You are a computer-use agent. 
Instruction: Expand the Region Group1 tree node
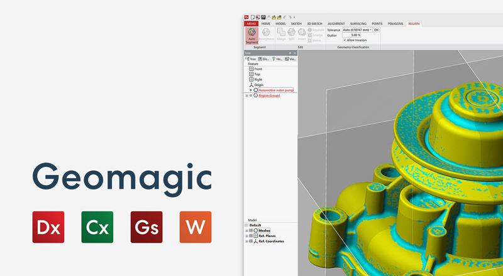coord(246,95)
